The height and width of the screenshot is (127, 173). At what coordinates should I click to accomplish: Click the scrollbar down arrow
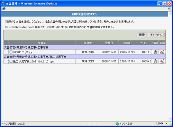point(170,119)
